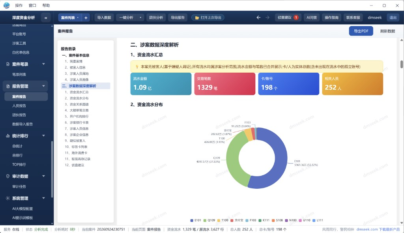This screenshot has height=233, width=404.
Task: Click the 统计排行 chart icon
Action: click(8, 136)
